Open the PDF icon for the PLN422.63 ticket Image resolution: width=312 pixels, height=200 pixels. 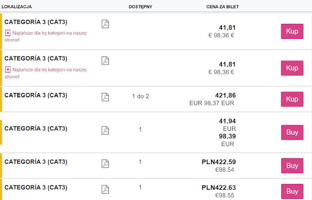tap(105, 189)
